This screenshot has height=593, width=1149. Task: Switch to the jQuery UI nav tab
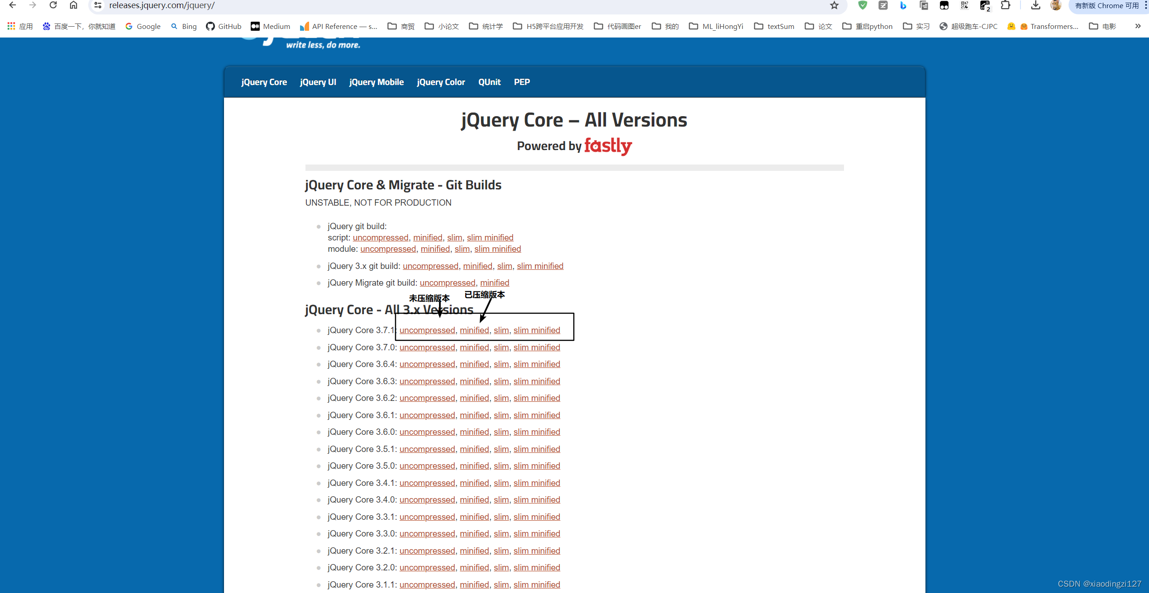318,82
